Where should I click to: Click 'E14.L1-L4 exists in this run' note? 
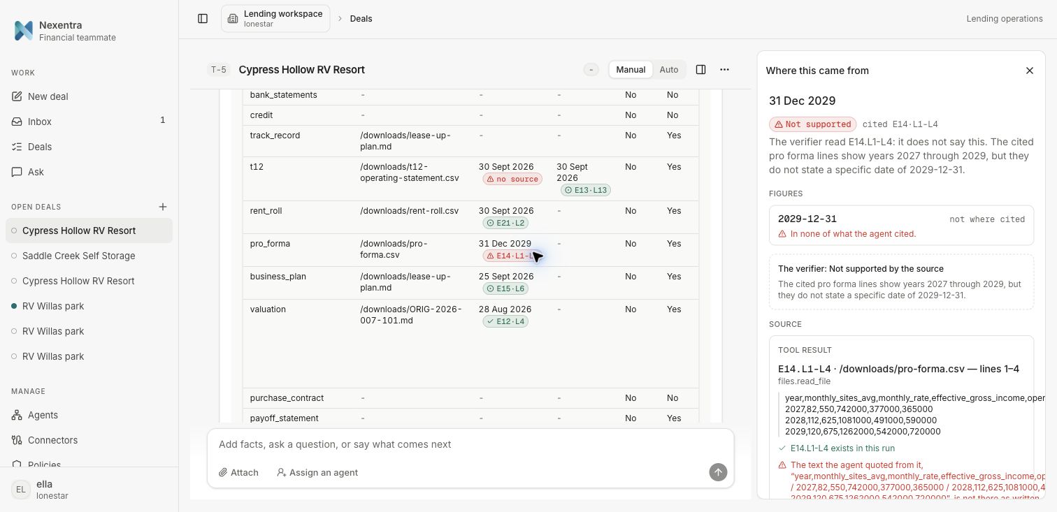[x=842, y=448]
